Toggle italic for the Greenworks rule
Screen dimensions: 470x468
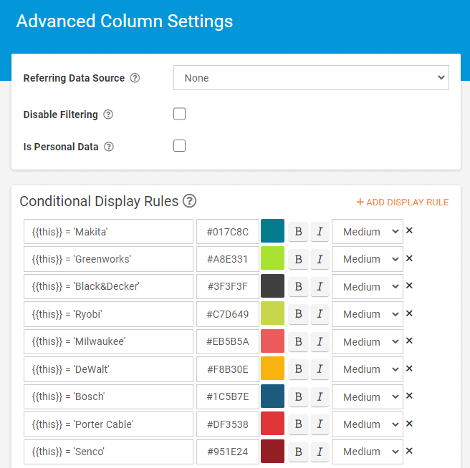pos(320,259)
